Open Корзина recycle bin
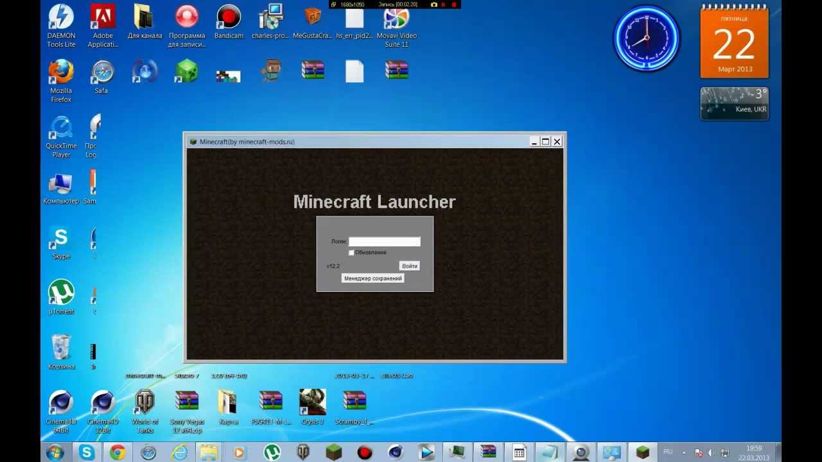Image resolution: width=822 pixels, height=462 pixels. click(x=61, y=353)
